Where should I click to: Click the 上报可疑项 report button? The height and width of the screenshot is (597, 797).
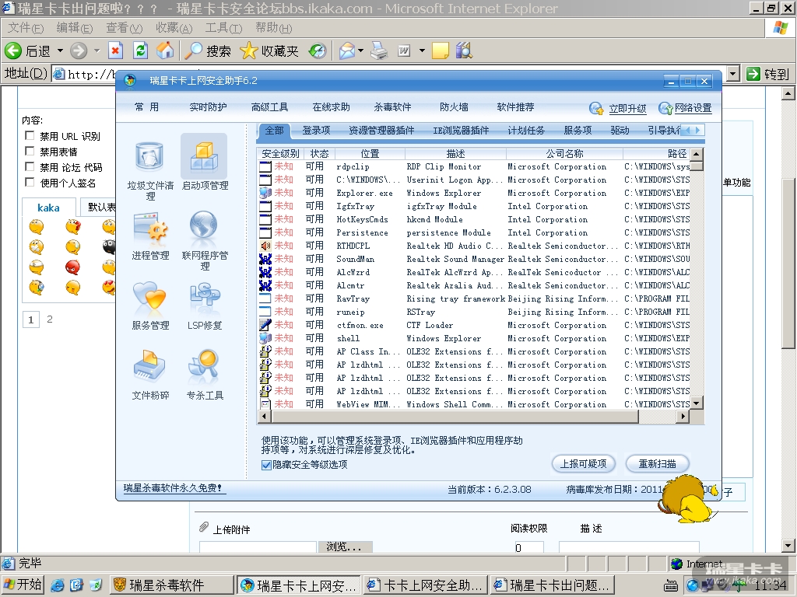[x=584, y=464]
